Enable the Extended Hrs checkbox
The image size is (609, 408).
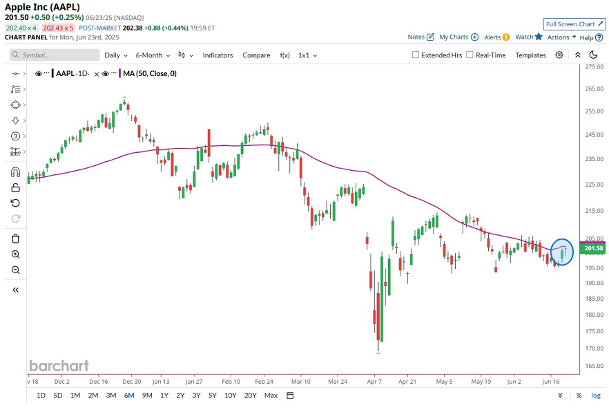(x=416, y=55)
